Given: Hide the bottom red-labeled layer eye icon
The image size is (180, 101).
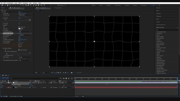Looking at the screenshot, I should [1, 87].
